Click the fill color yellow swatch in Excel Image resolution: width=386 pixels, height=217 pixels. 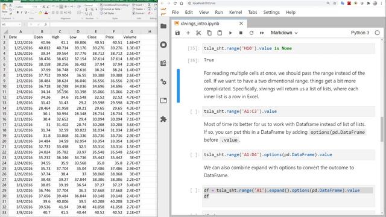tap(40, 13)
